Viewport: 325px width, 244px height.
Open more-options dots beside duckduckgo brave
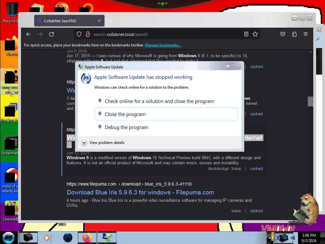pyautogui.click(x=245, y=169)
